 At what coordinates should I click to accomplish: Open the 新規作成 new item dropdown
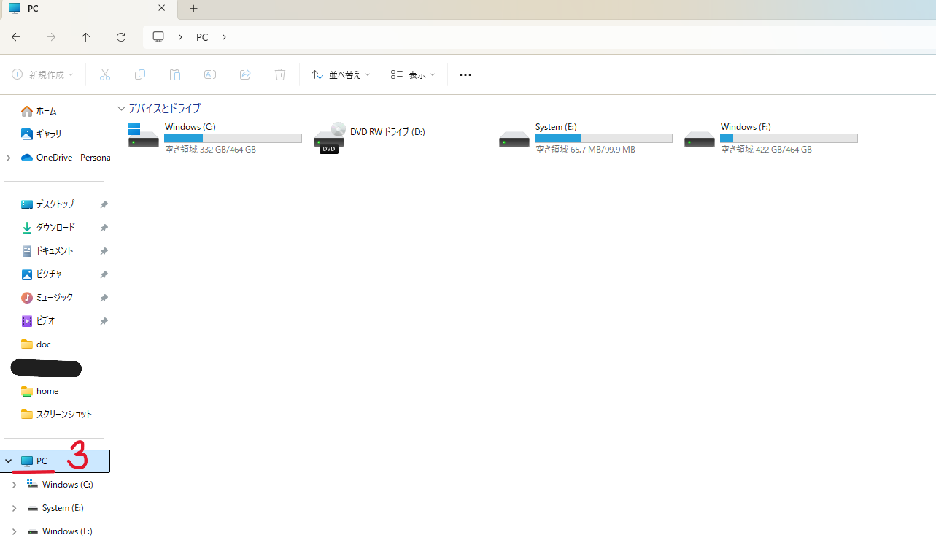pyautogui.click(x=43, y=74)
